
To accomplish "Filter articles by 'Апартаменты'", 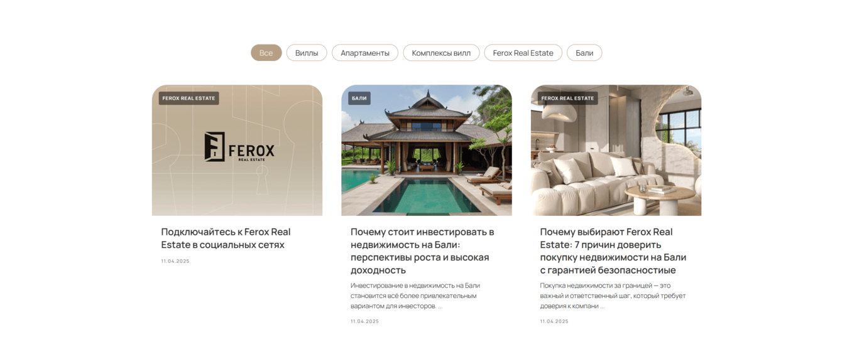I will point(365,53).
